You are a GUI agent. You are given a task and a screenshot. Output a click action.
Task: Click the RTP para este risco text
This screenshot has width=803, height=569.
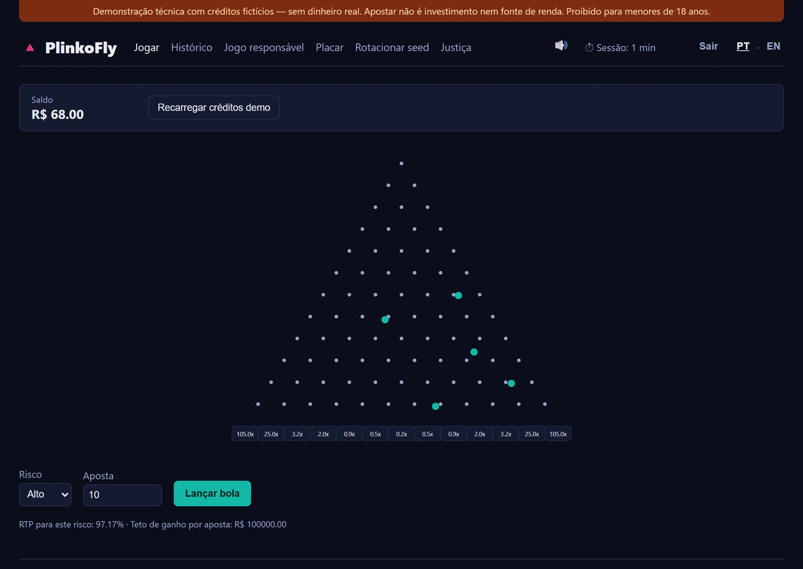pos(72,525)
